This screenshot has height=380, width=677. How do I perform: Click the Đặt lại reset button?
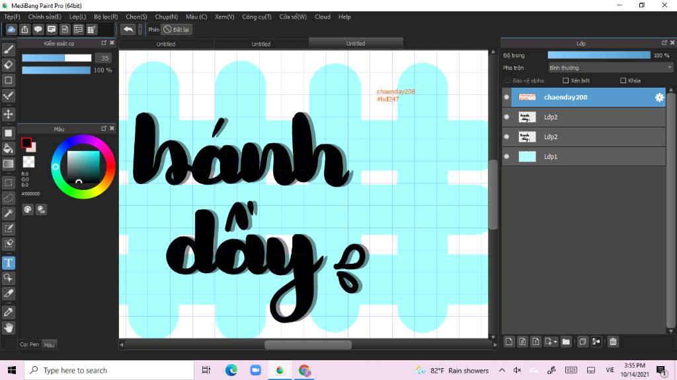pos(176,29)
